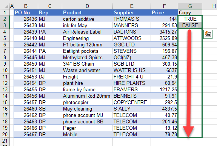Select supplier FRAMERS cell

(x=132, y=89)
